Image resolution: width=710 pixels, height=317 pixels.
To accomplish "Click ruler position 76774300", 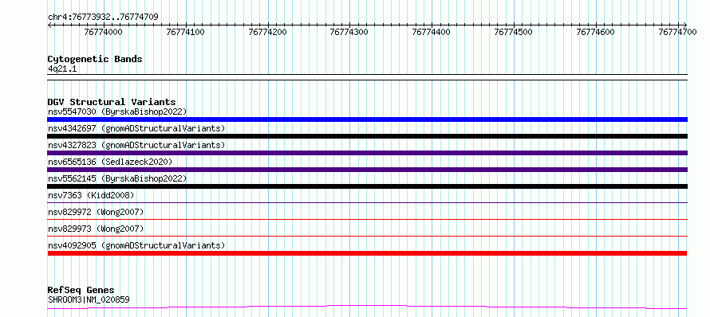I will (349, 32).
